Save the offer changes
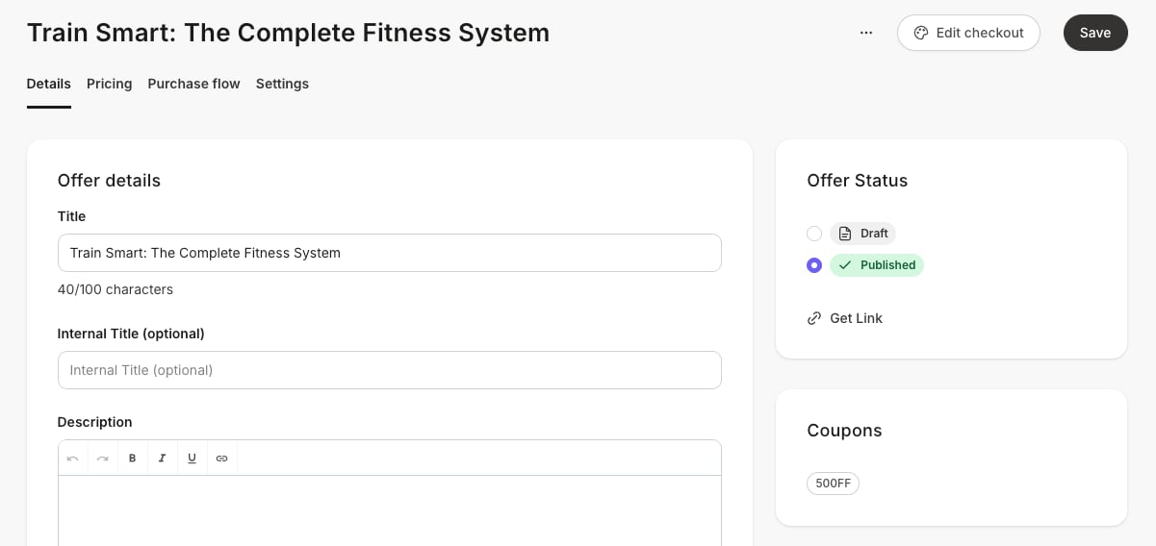This screenshot has height=546, width=1156. click(1095, 33)
